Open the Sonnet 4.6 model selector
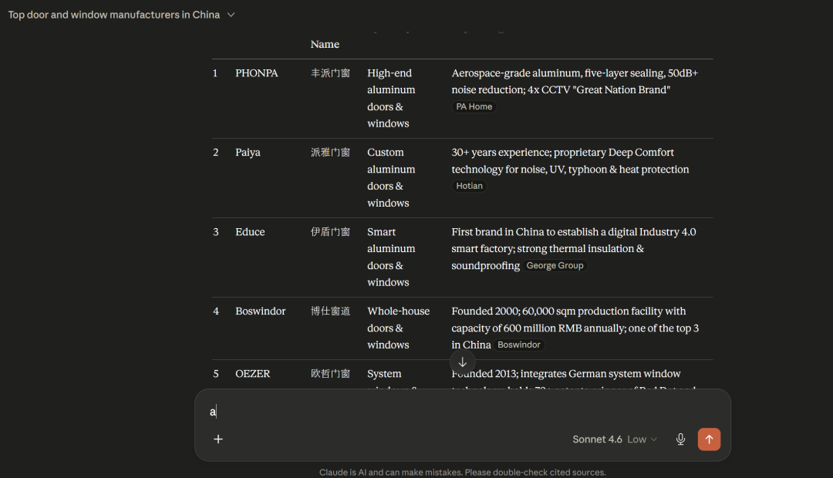Image resolution: width=833 pixels, height=478 pixels. coord(615,439)
